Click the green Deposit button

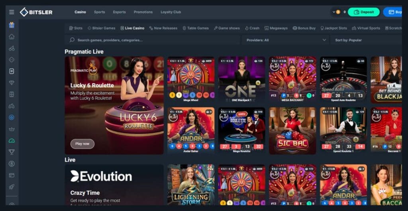click(364, 12)
